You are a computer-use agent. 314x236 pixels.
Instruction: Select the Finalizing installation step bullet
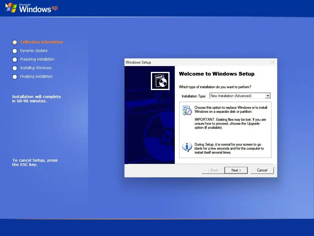[15, 77]
